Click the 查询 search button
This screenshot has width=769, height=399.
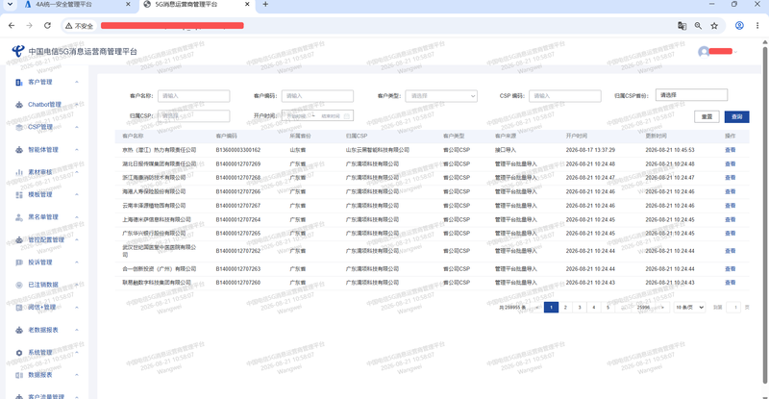click(x=736, y=116)
